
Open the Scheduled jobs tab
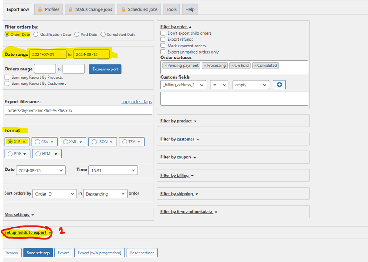(139, 9)
